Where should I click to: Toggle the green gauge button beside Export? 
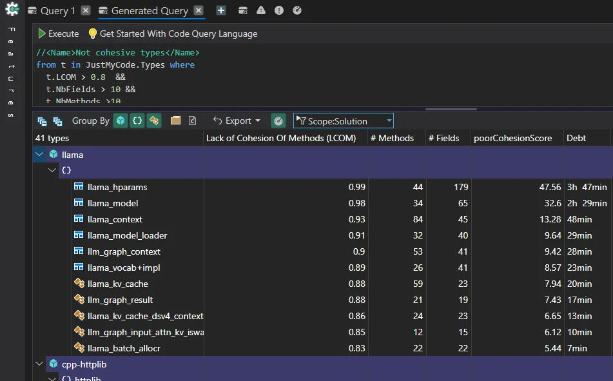[278, 121]
